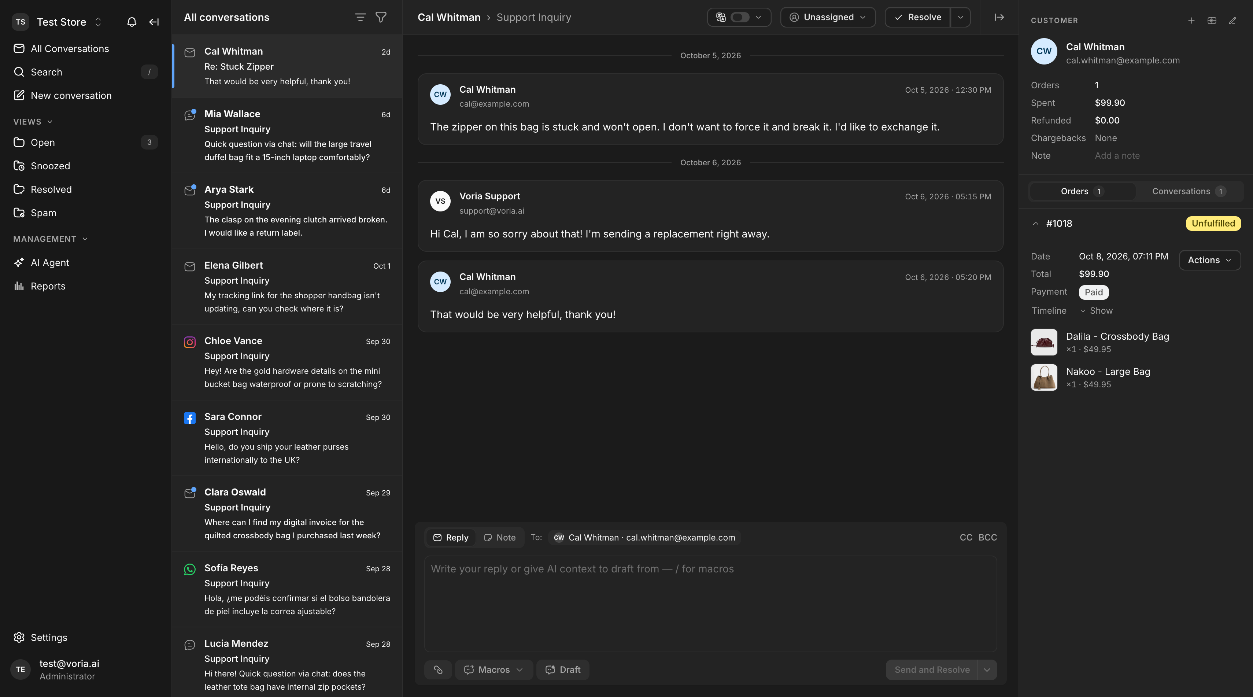Collapse the VIEWS section
The image size is (1253, 697).
click(33, 122)
